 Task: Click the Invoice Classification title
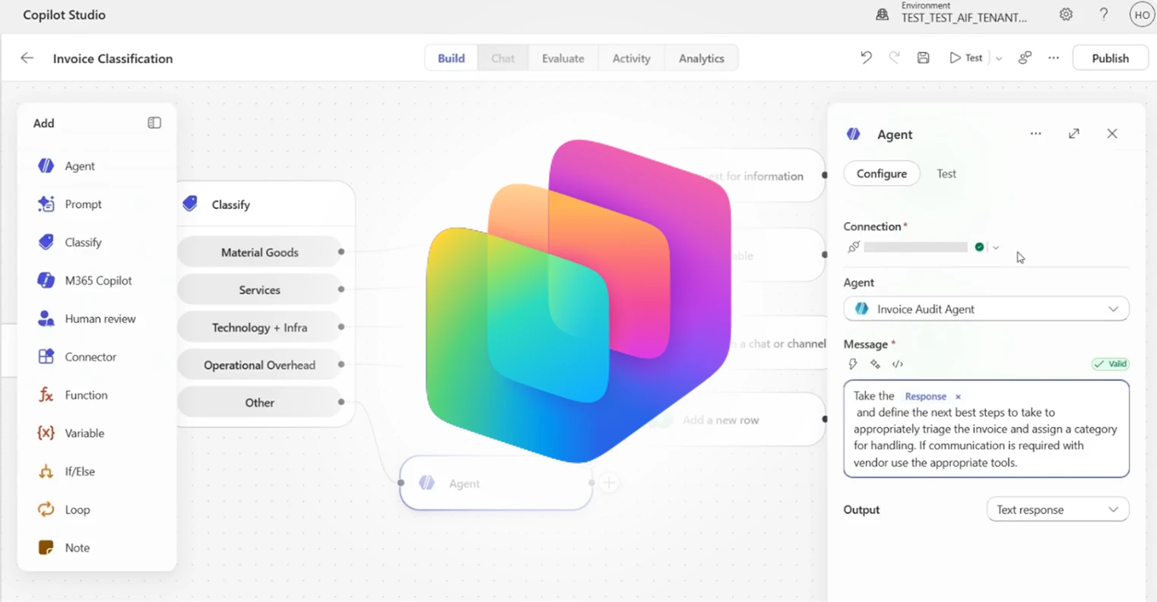click(x=113, y=59)
